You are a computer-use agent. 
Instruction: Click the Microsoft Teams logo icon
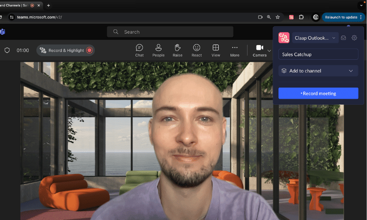coord(2,32)
